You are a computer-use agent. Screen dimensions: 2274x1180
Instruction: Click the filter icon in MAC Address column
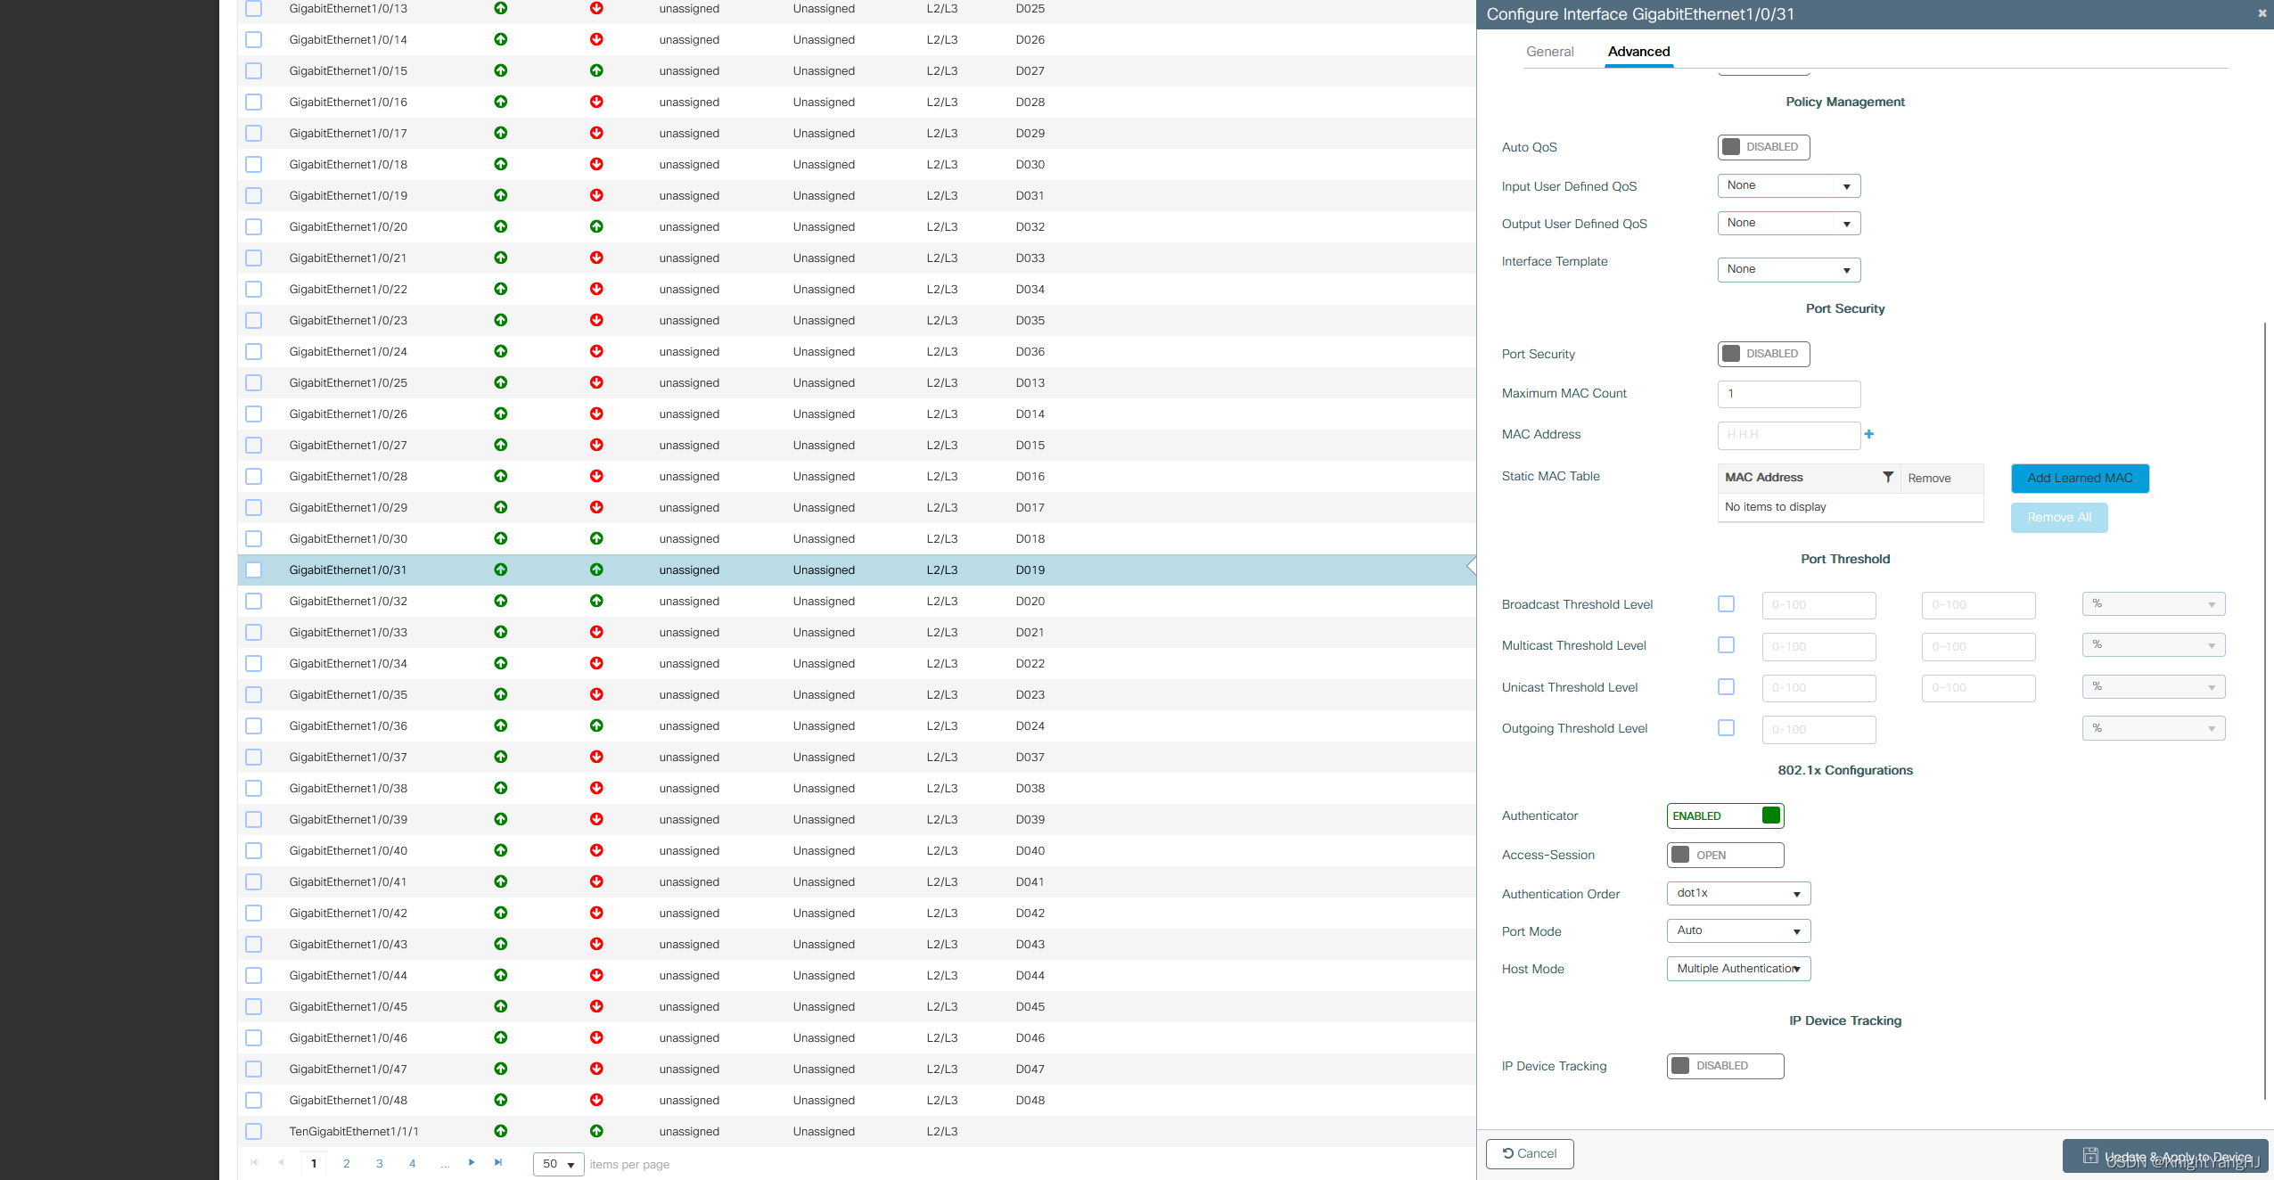click(x=1888, y=477)
